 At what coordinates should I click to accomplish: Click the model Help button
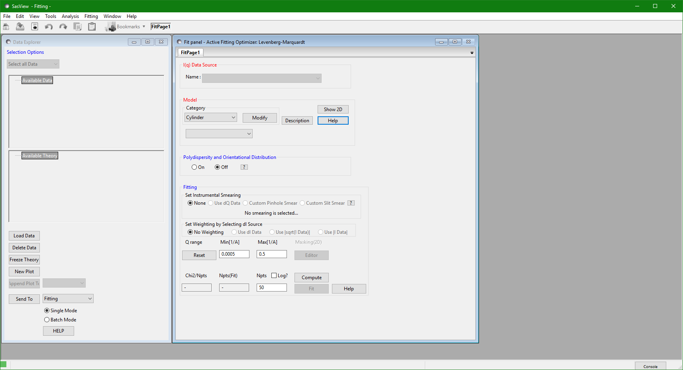[x=333, y=121]
